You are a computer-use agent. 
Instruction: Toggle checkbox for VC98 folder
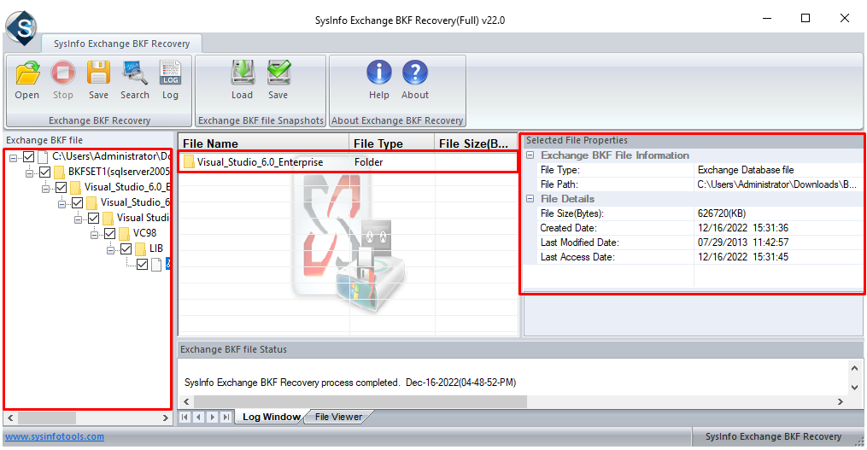tap(109, 234)
